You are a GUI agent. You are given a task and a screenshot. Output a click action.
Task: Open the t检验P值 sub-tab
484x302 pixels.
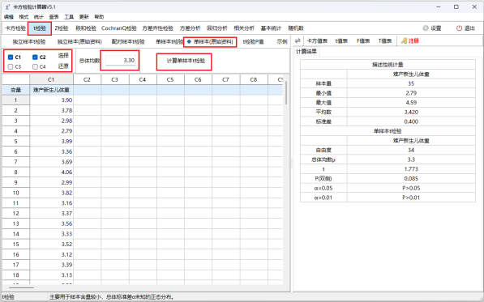pyautogui.click(x=253, y=41)
